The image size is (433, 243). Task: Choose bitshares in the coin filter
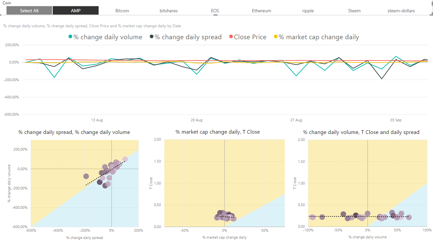169,11
